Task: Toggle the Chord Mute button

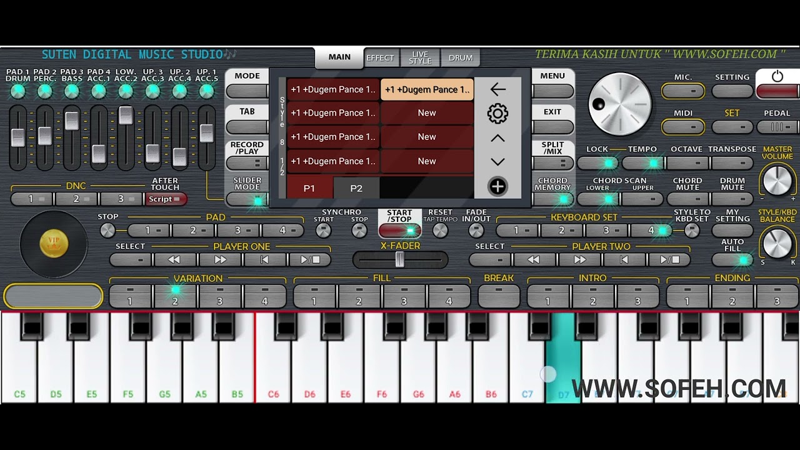Action: tap(687, 200)
